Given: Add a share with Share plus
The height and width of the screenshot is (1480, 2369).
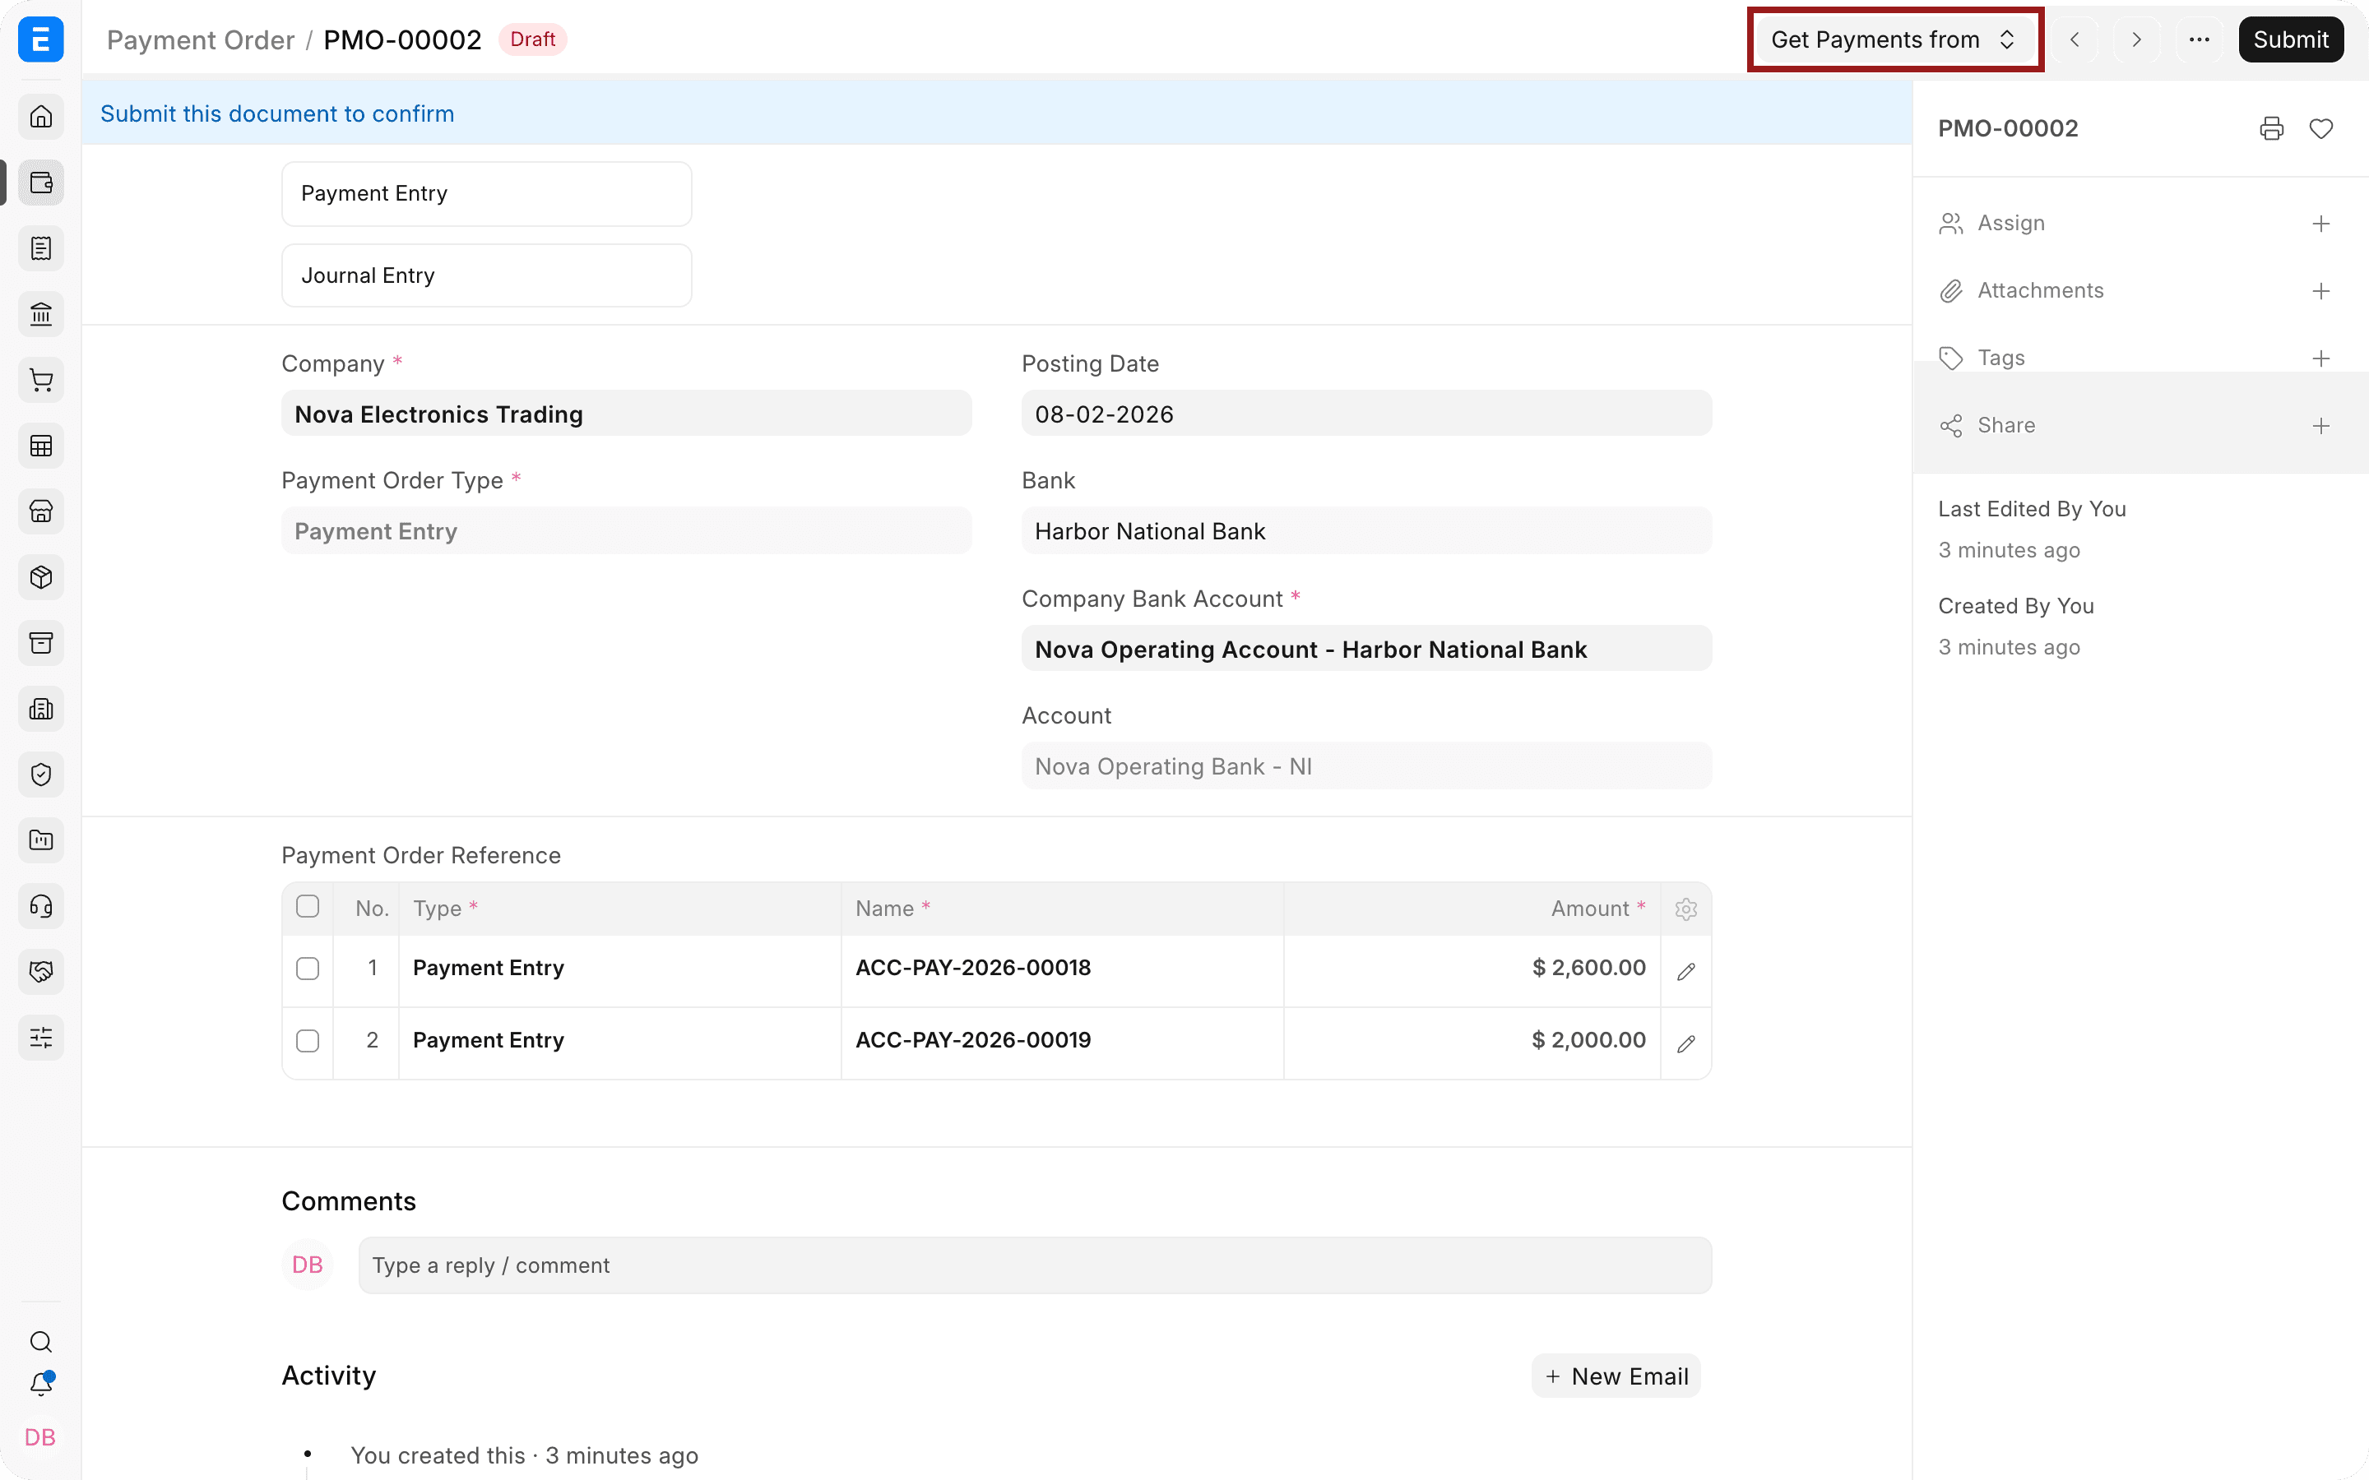Looking at the screenshot, I should (x=2321, y=426).
